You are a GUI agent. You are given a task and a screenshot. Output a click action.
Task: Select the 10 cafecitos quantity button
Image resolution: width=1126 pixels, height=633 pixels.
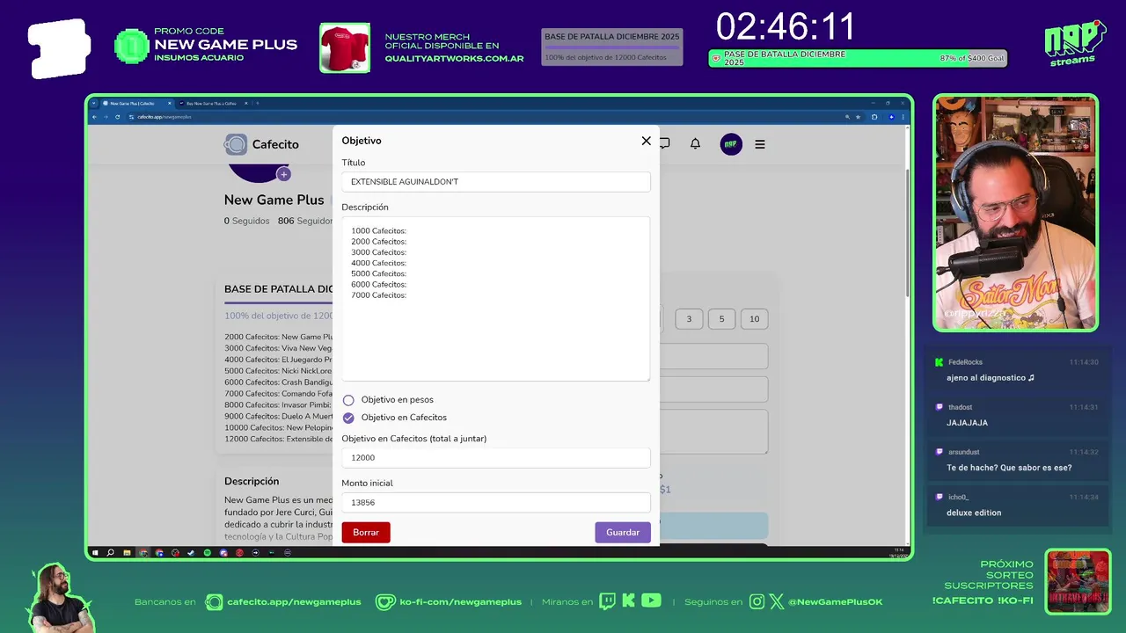[x=754, y=319]
